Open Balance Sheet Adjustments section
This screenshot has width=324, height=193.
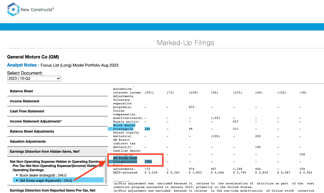pos(58,131)
